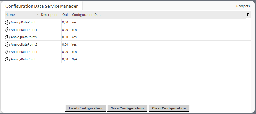This screenshot has width=256, height=114.
Task: Click the AnalogDataPoint5 point icon
Action: 7,59
